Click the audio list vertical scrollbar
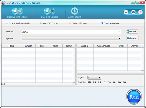146x108 pixels. [x=143, y=59]
